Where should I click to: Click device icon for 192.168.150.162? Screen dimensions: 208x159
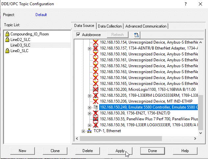[x=96, y=66]
